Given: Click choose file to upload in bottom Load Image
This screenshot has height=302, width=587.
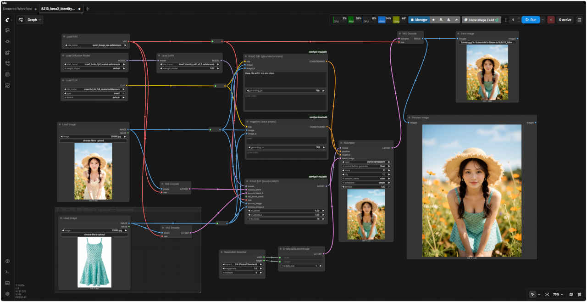Looking at the screenshot, I should [x=94, y=235].
